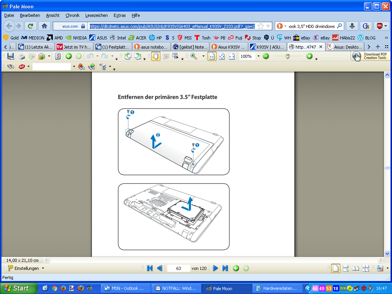Image resolution: width=392 pixels, height=294 pixels.
Task: Click the Windows Start button
Action: (18, 288)
